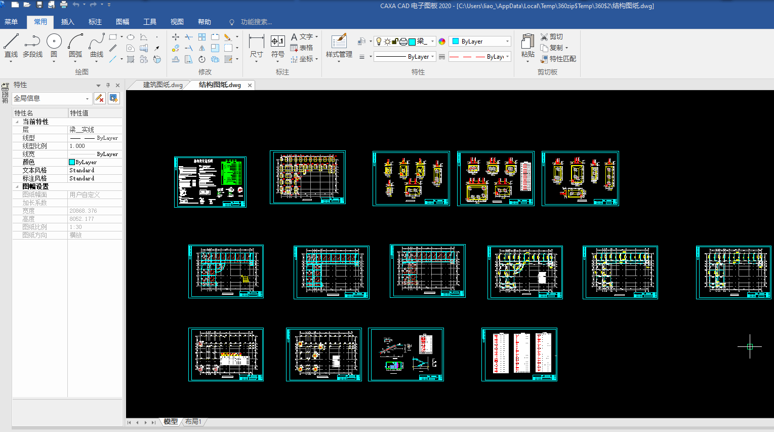Click the 功能搜索 search field
The width and height of the screenshot is (774, 432).
(256, 22)
